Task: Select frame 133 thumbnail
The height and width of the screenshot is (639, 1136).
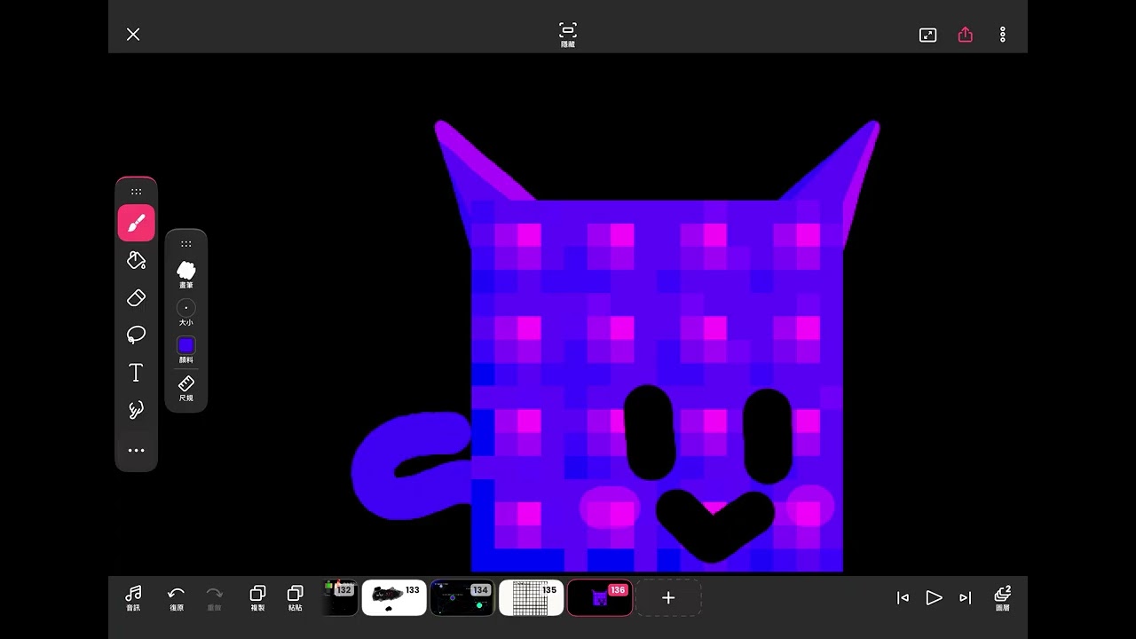Action: coord(394,598)
